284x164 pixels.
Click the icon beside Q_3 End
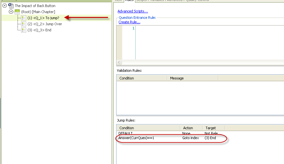tap(24, 30)
